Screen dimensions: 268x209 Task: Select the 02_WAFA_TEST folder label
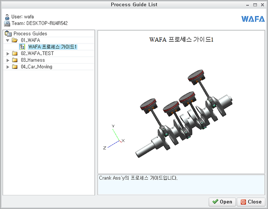coord(37,54)
